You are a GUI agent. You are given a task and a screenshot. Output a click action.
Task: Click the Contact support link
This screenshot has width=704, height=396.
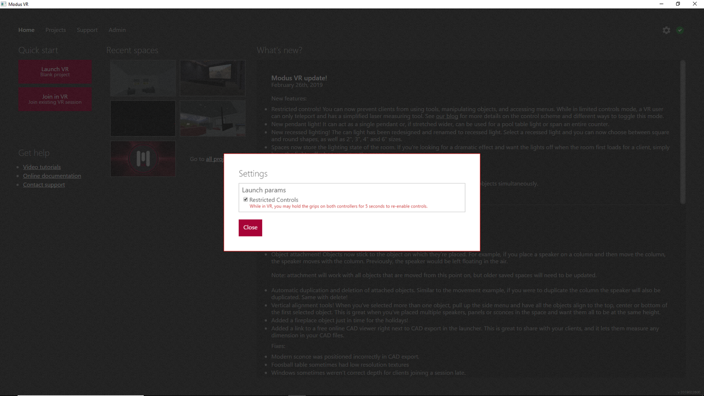44,184
